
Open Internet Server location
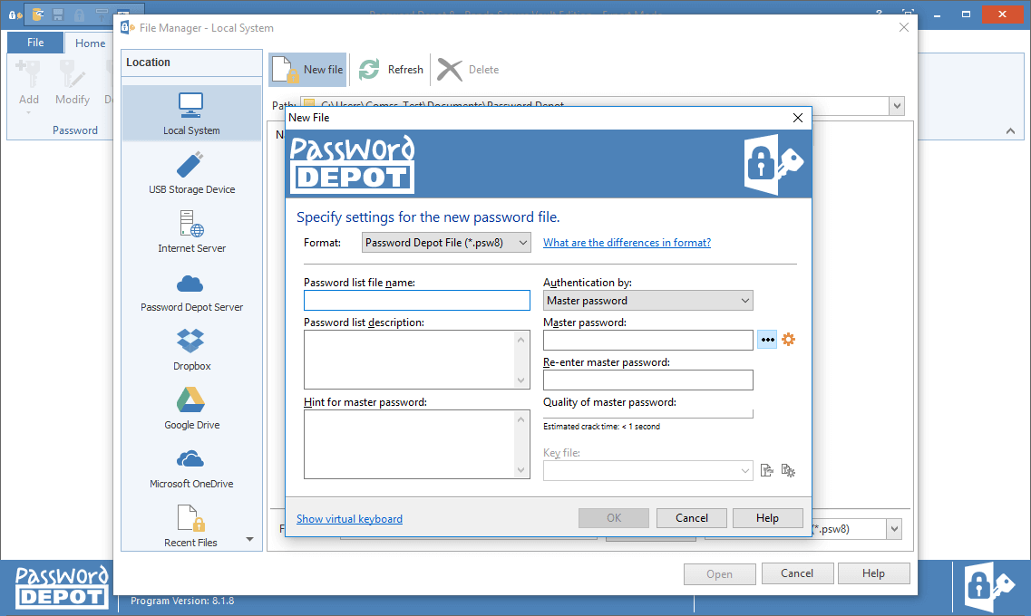click(191, 232)
